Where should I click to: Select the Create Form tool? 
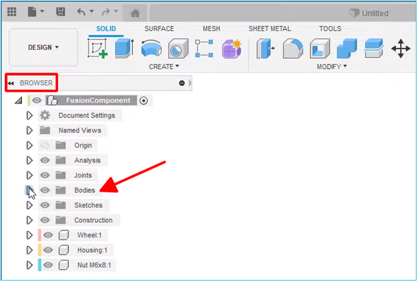point(232,48)
